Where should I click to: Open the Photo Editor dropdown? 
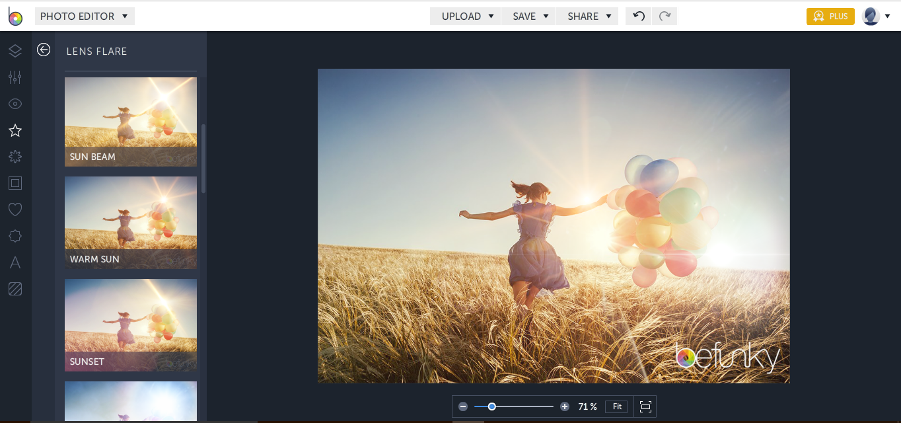85,16
